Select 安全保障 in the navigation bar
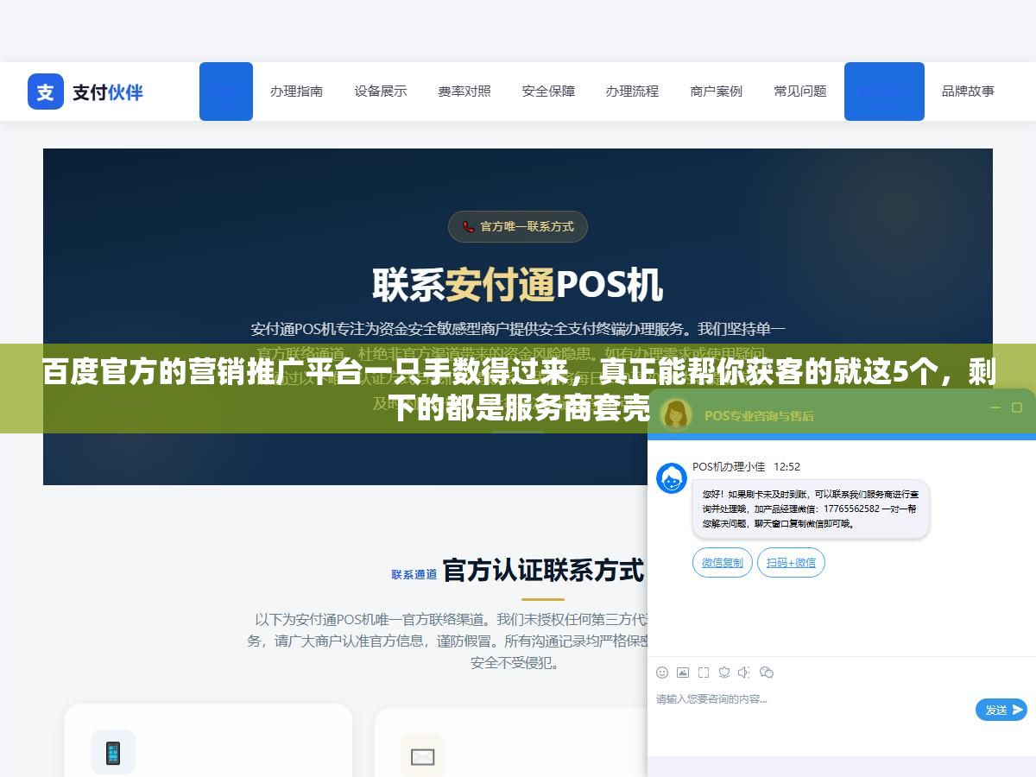 (548, 91)
